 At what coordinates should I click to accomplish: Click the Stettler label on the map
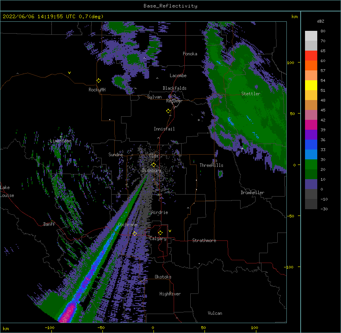click(251, 94)
